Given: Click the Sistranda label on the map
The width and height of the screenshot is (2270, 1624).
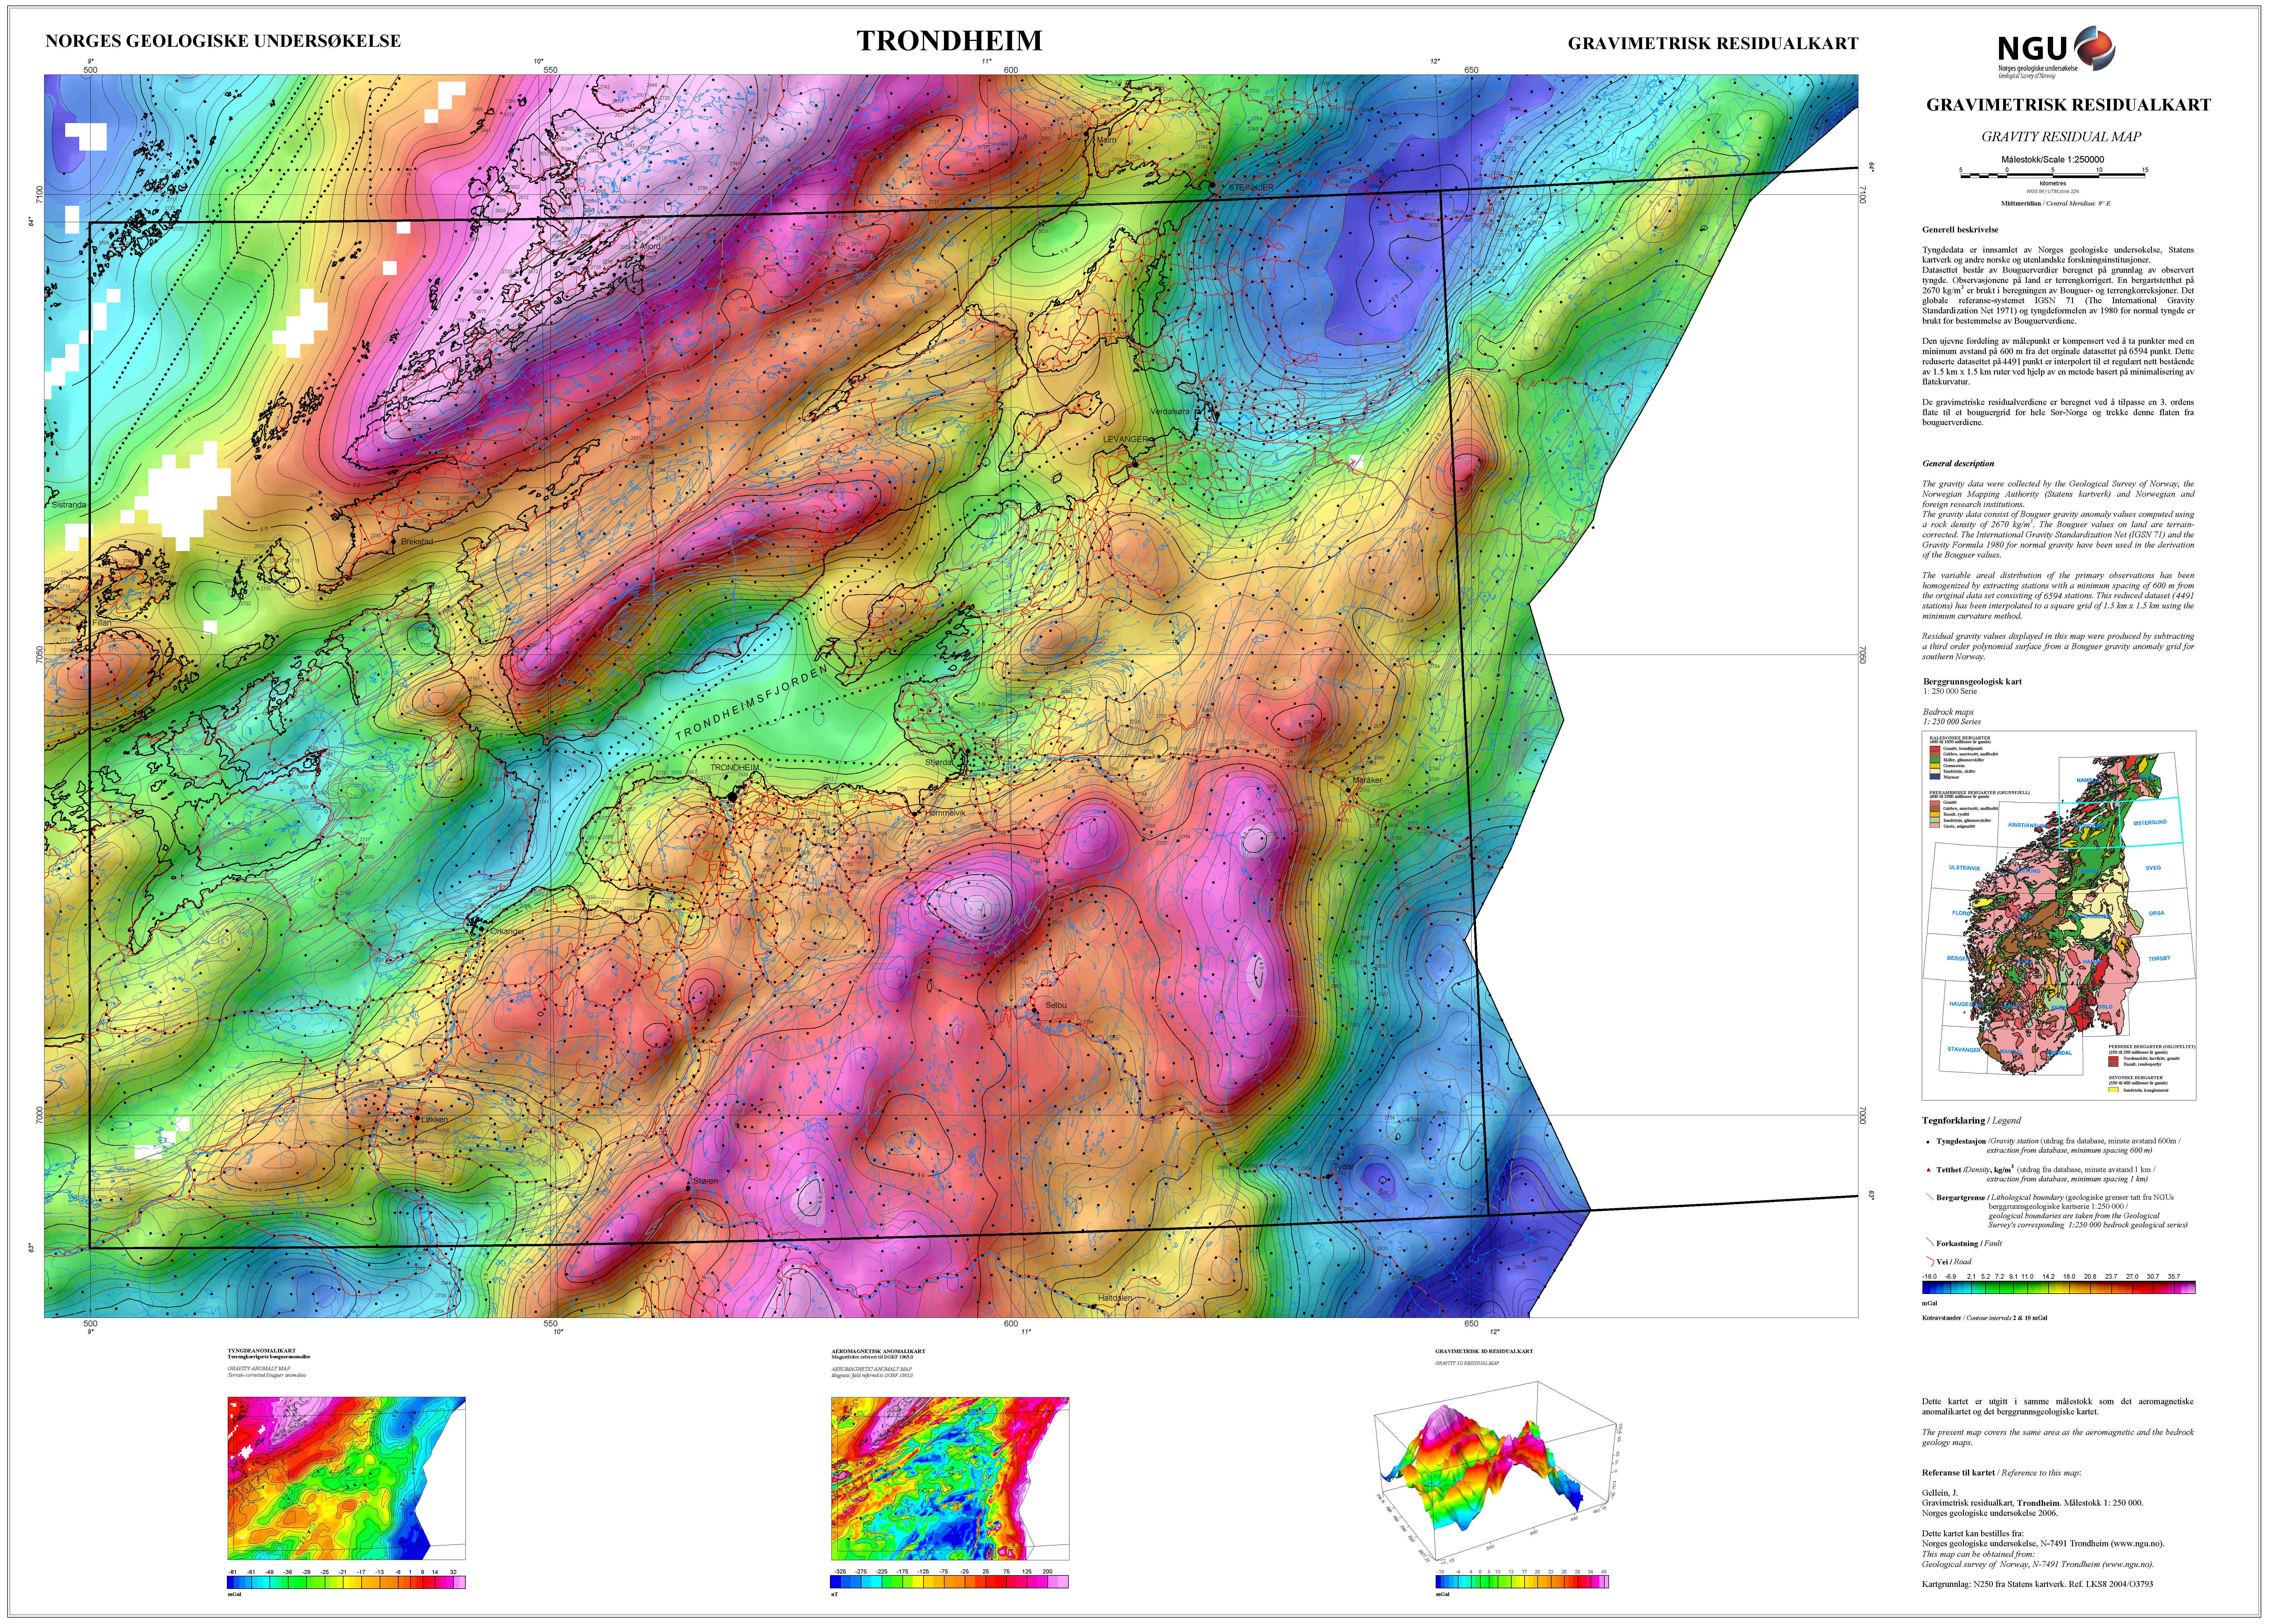Looking at the screenshot, I should (x=69, y=505).
